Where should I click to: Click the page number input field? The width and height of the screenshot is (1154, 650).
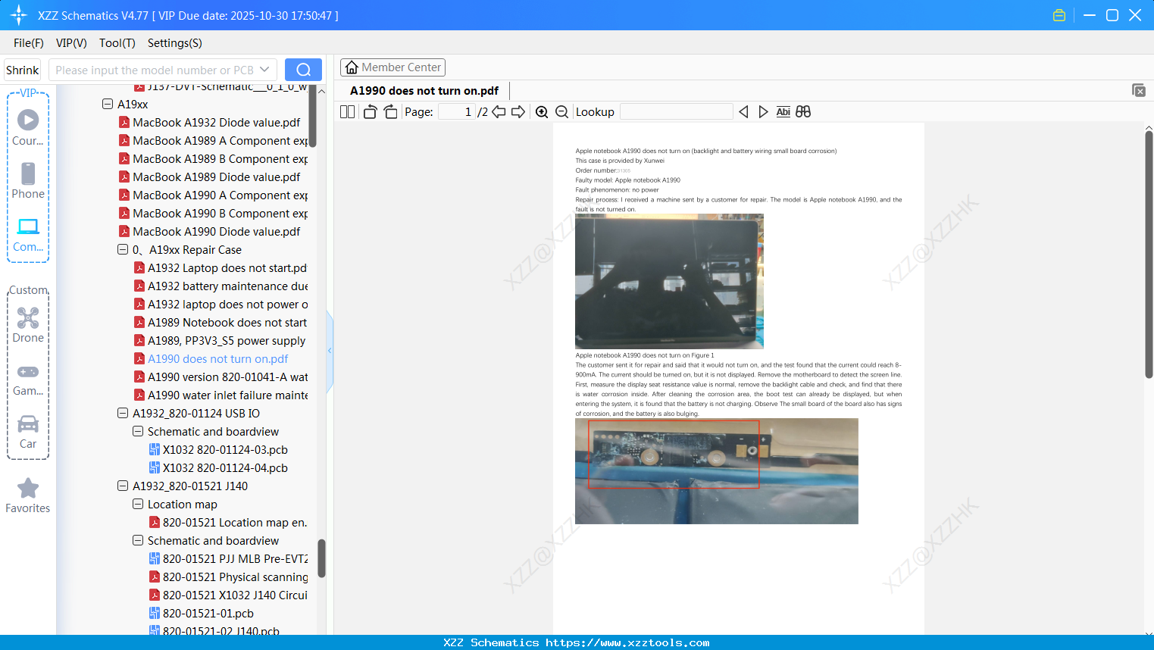click(457, 112)
